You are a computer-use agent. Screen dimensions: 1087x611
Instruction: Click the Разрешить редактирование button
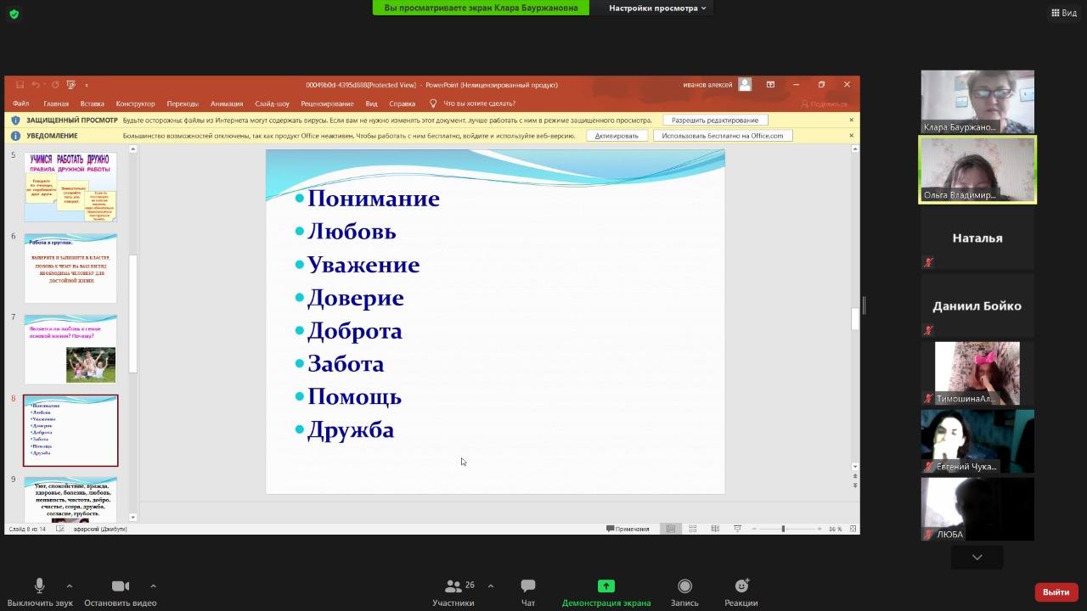pos(715,121)
